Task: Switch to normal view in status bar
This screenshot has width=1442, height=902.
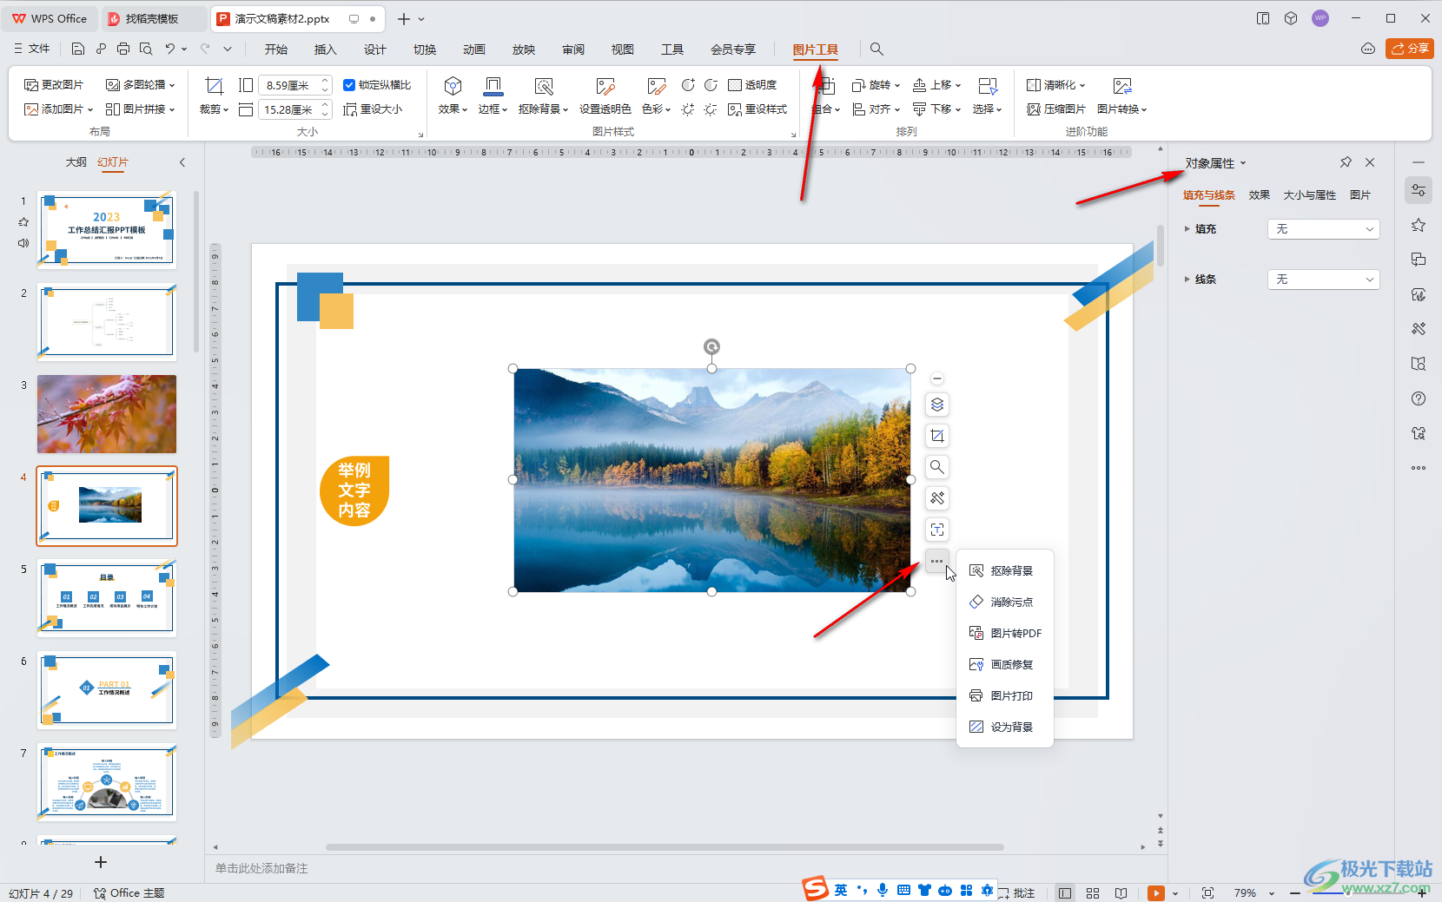Action: tap(1065, 892)
